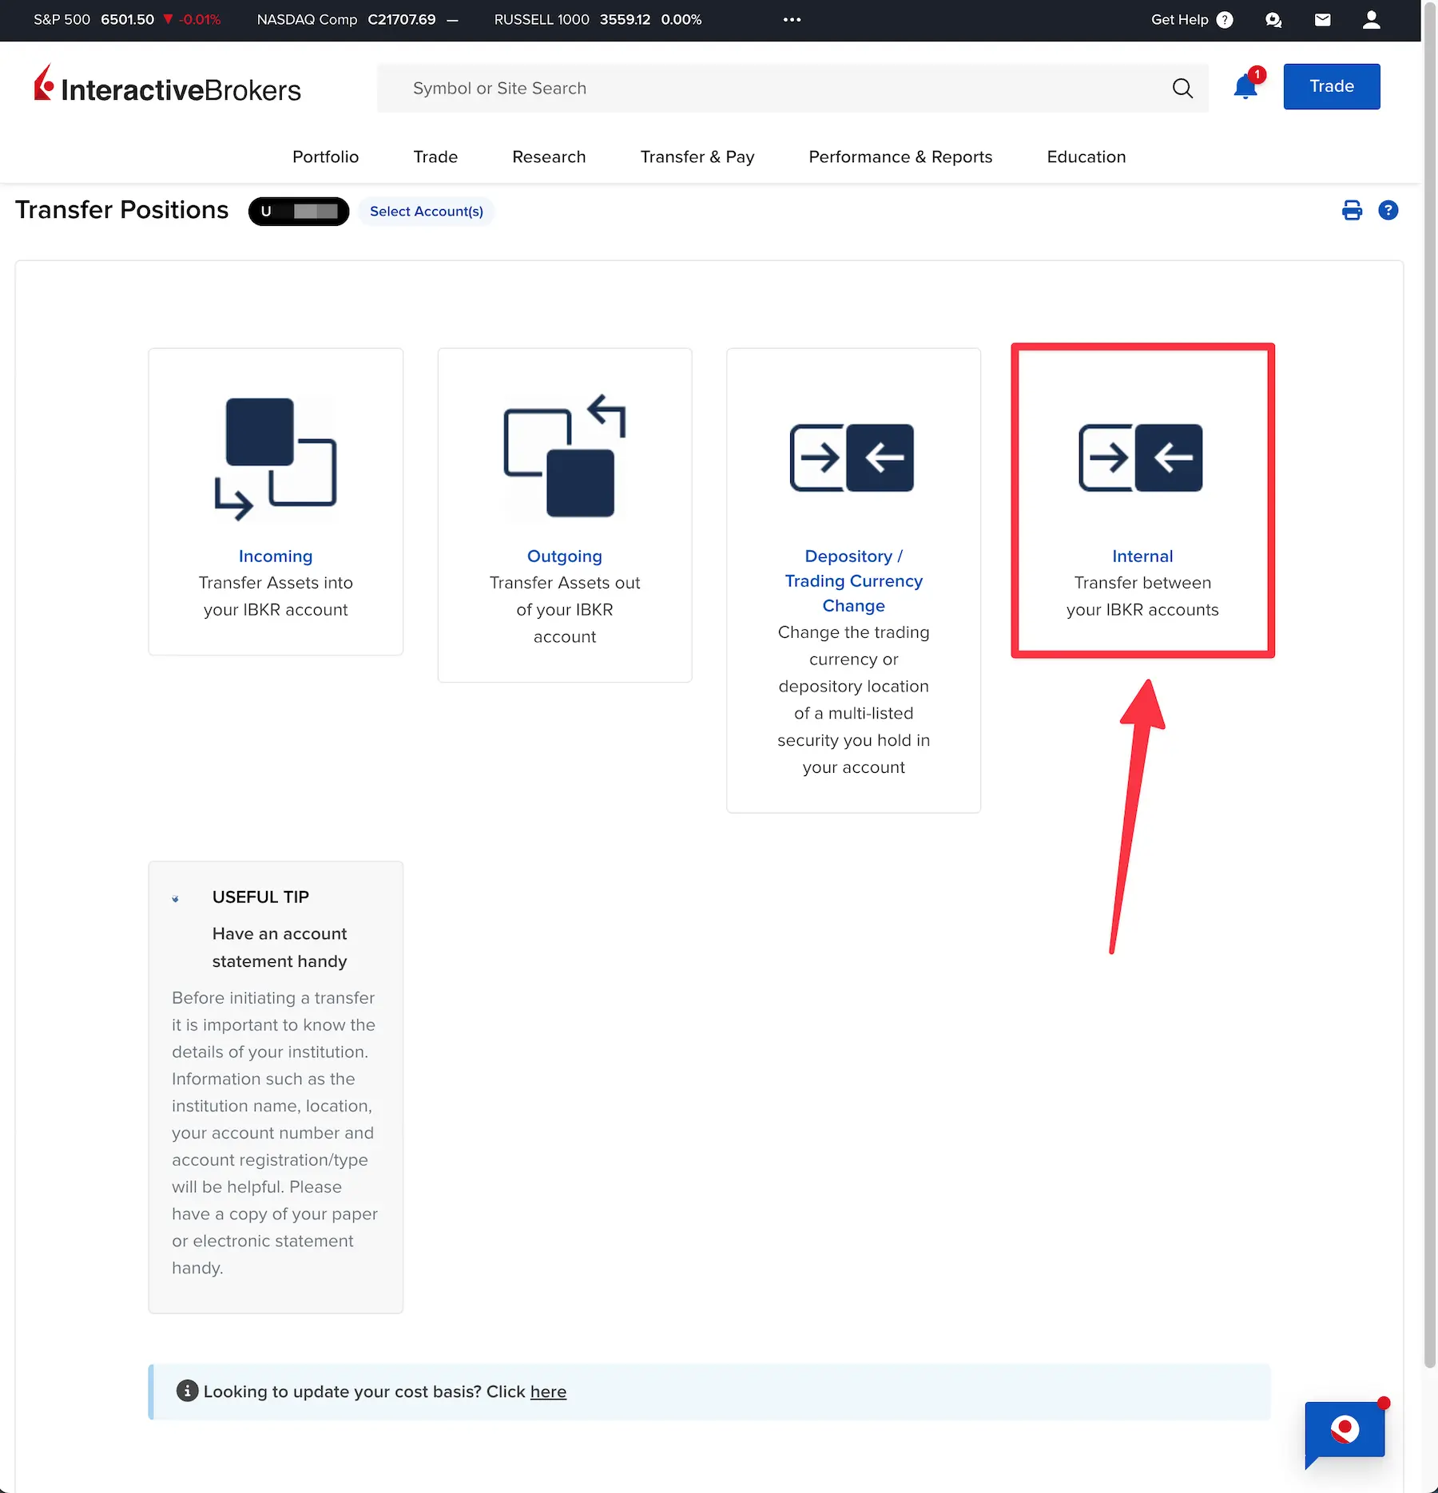Click the Interactive Brokers logo
This screenshot has height=1493, width=1438.
click(167, 85)
